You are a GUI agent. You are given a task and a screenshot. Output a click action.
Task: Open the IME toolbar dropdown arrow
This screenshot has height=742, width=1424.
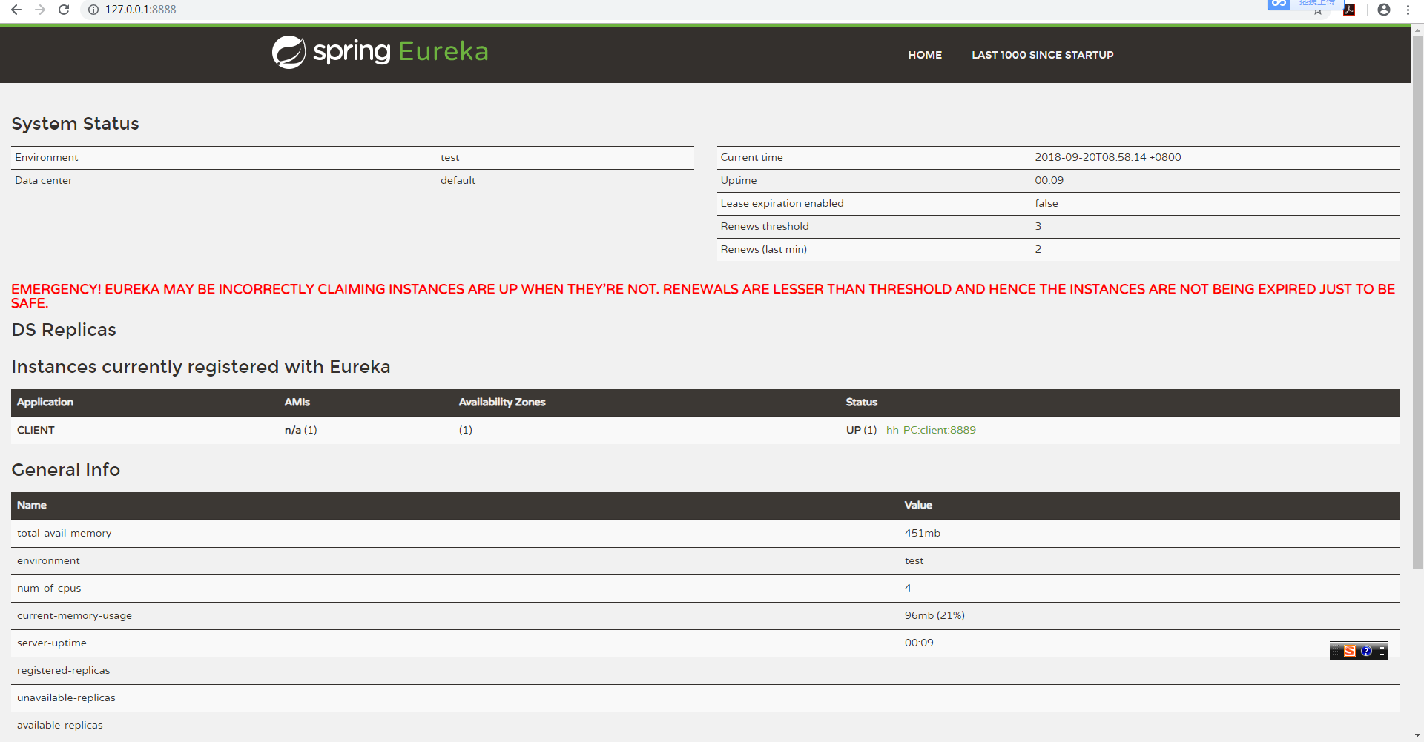(1382, 655)
